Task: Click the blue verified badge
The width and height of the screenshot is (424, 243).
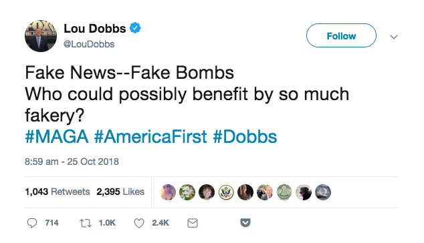Action: point(135,28)
